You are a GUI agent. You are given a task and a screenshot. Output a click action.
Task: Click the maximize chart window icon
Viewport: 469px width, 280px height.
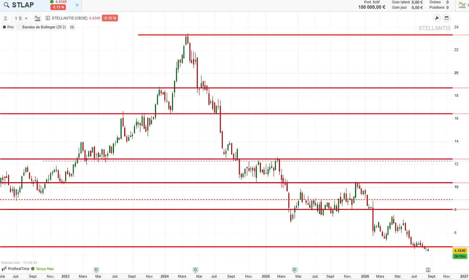(446, 18)
